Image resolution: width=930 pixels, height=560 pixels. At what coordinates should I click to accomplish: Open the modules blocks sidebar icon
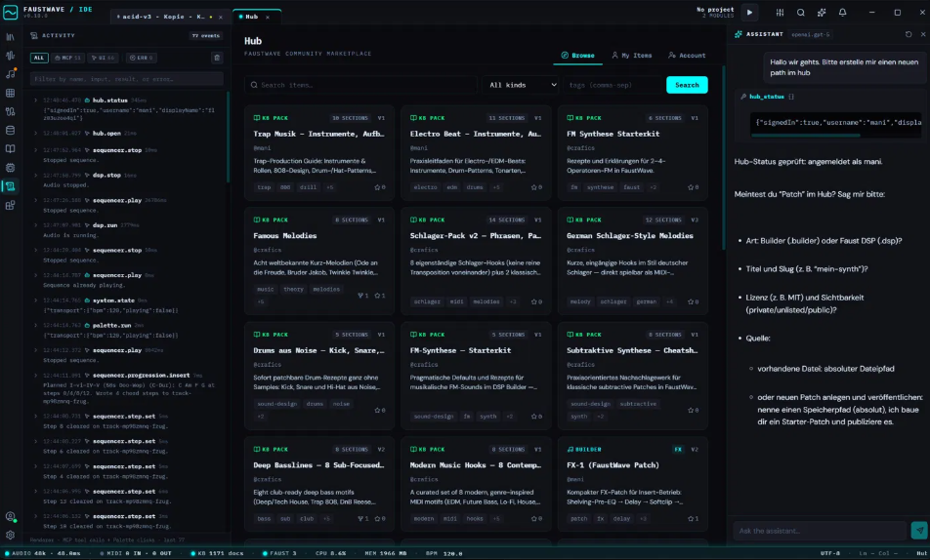[x=10, y=205]
